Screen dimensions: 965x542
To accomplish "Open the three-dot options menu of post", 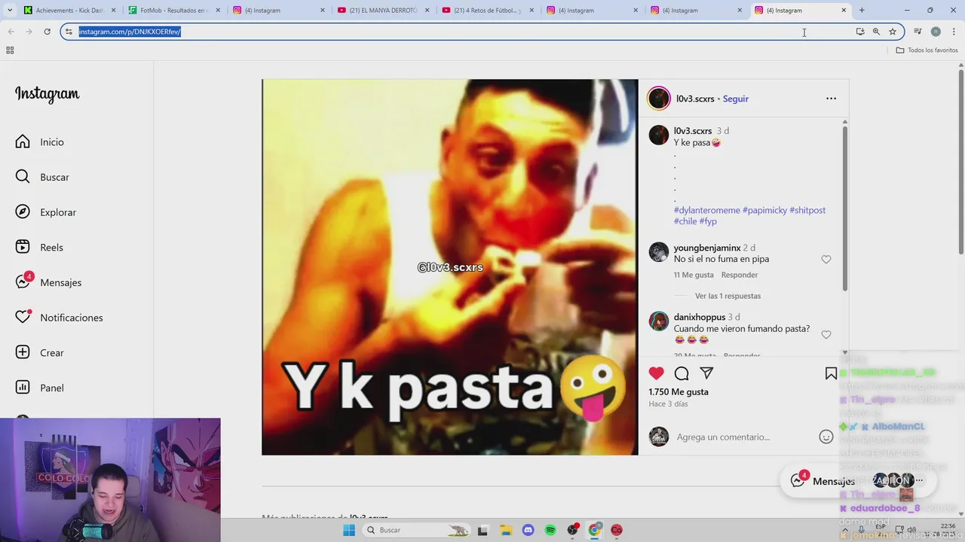I will click(x=831, y=99).
